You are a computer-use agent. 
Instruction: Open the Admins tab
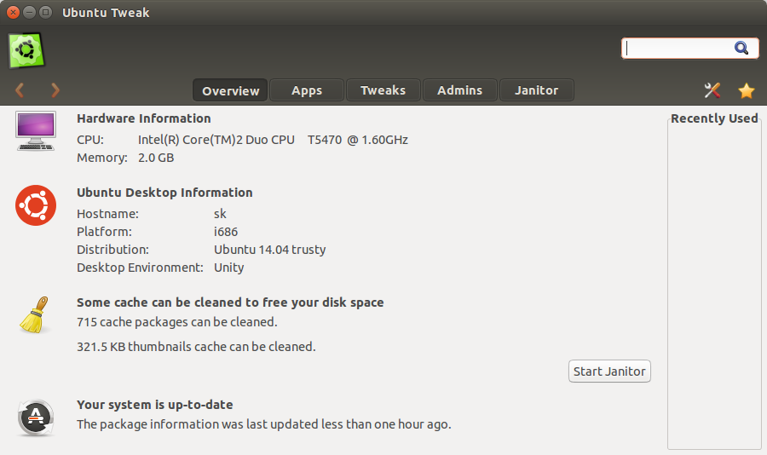tap(460, 90)
